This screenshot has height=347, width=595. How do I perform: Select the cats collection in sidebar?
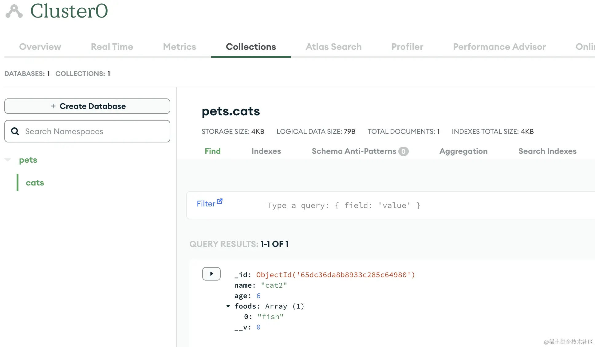coord(35,183)
